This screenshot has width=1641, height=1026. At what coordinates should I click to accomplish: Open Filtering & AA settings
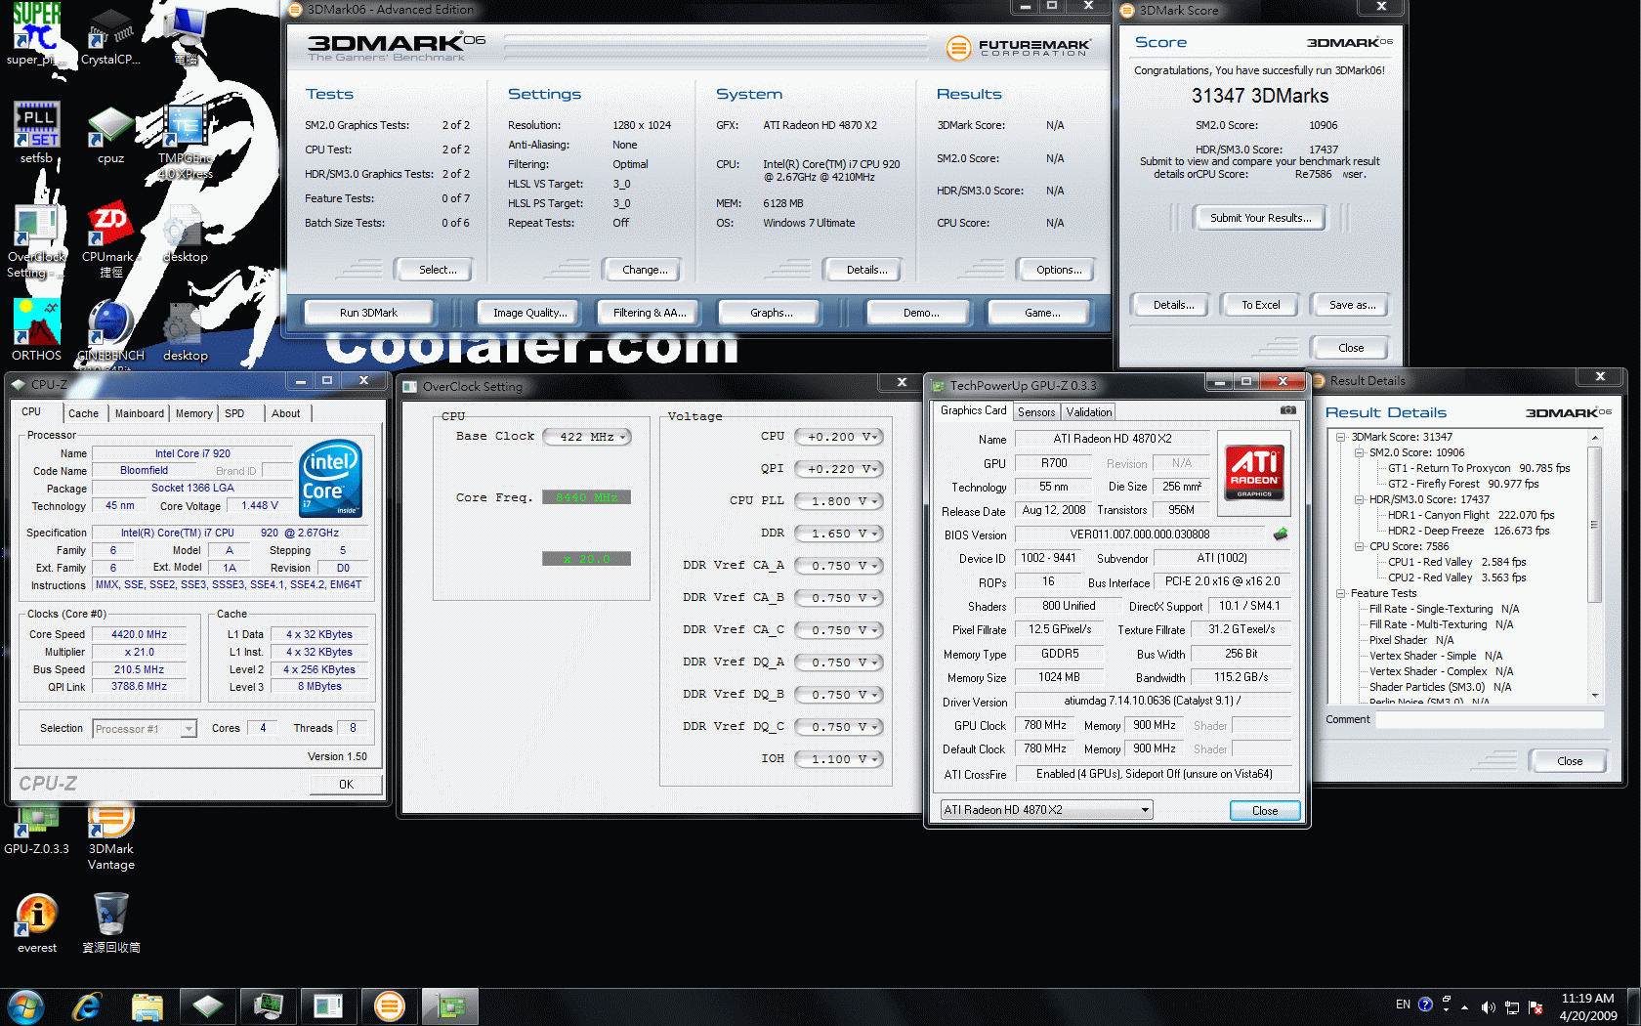[650, 313]
